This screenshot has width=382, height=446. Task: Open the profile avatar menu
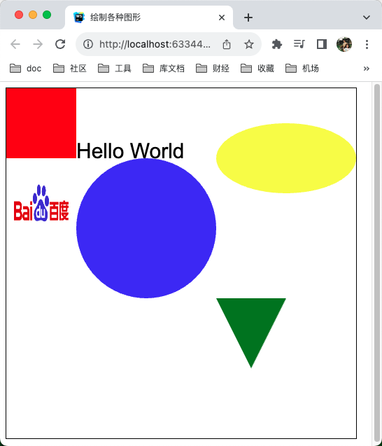click(344, 44)
